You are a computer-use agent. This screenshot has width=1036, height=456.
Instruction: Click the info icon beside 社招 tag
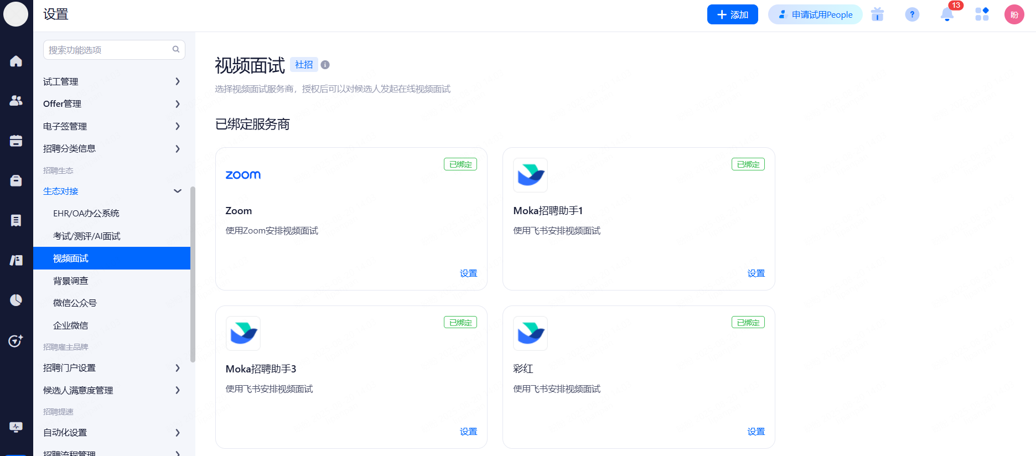click(325, 65)
